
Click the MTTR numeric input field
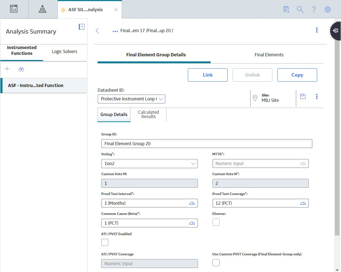260,164
